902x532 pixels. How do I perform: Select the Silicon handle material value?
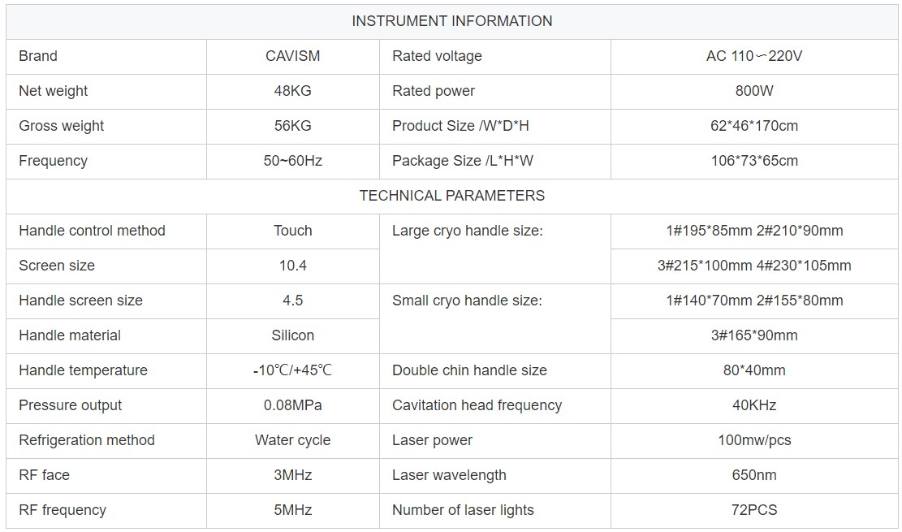(292, 335)
